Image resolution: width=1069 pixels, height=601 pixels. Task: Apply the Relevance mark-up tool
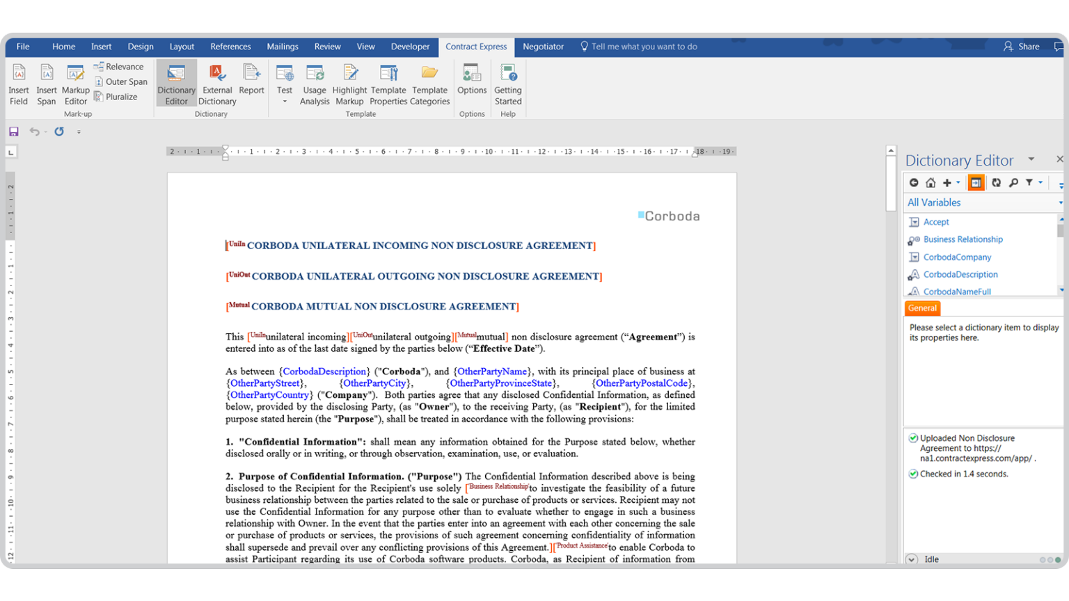(119, 67)
